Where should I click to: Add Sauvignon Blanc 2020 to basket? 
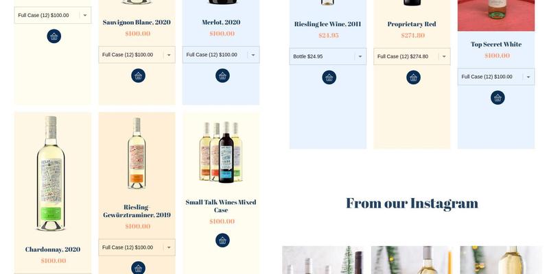tap(139, 75)
